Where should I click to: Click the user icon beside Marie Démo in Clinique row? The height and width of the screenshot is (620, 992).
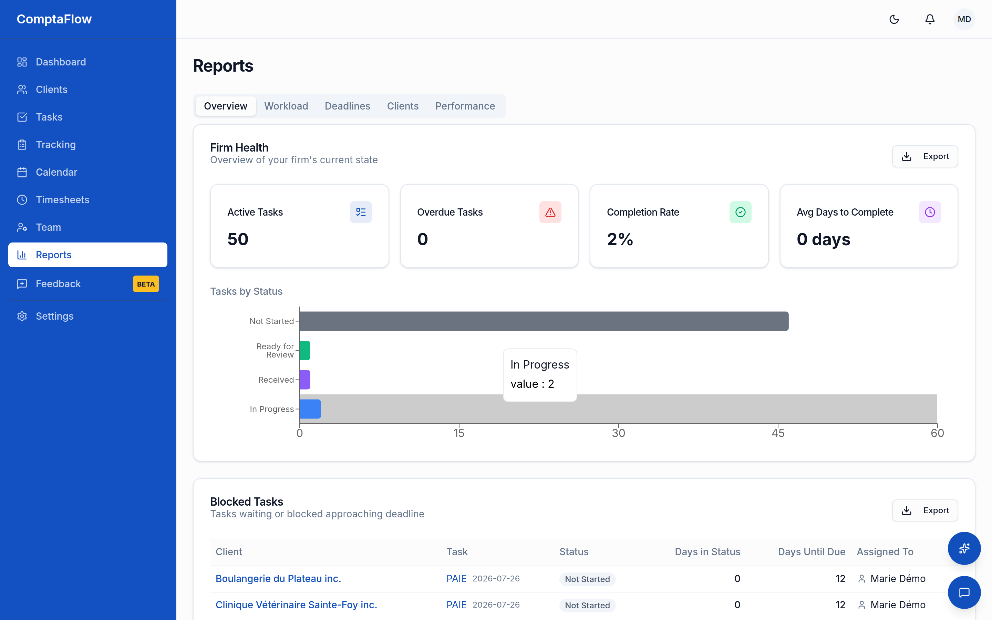pos(862,605)
